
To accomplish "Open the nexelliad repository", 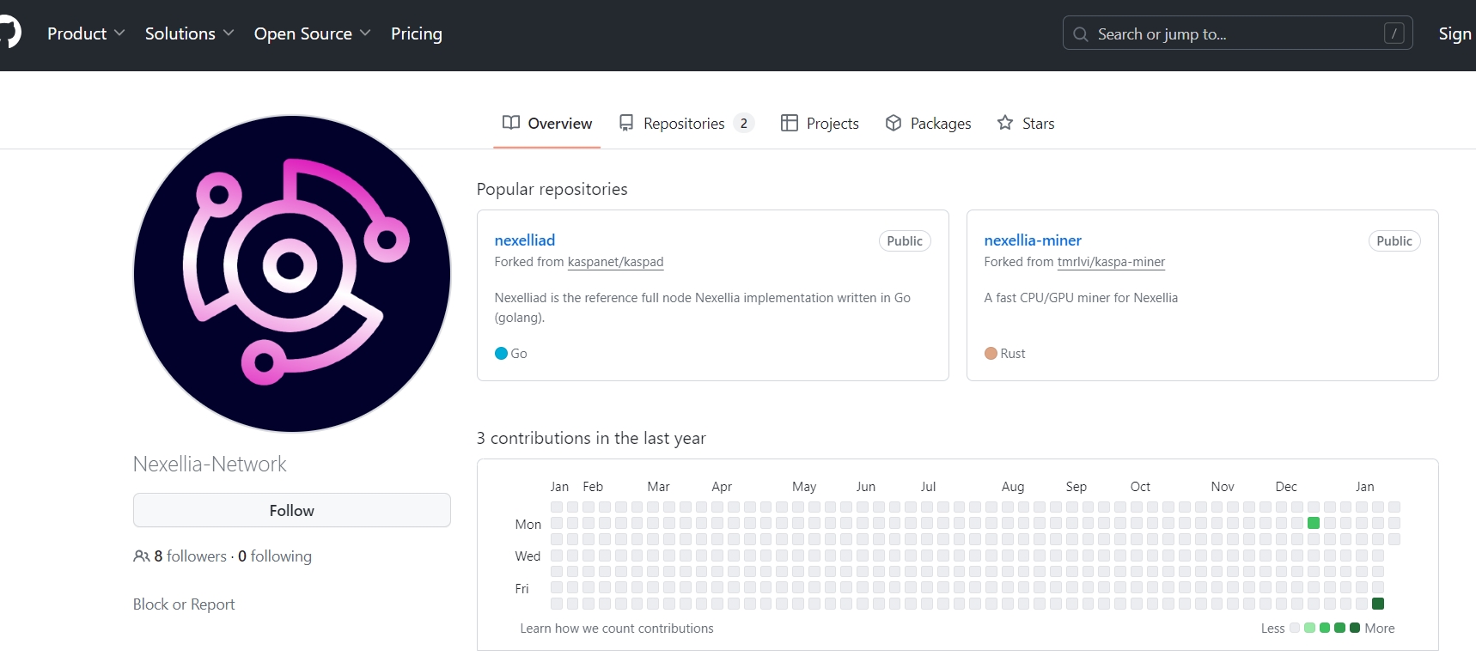I will point(525,240).
